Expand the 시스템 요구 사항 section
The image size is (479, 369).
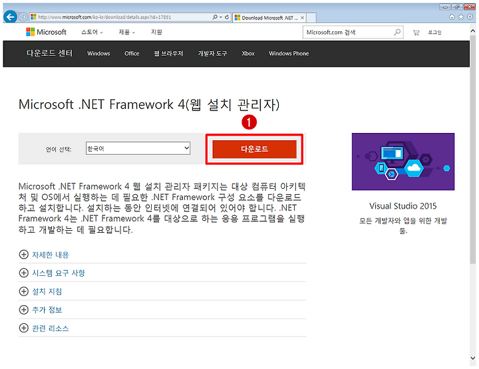52,273
